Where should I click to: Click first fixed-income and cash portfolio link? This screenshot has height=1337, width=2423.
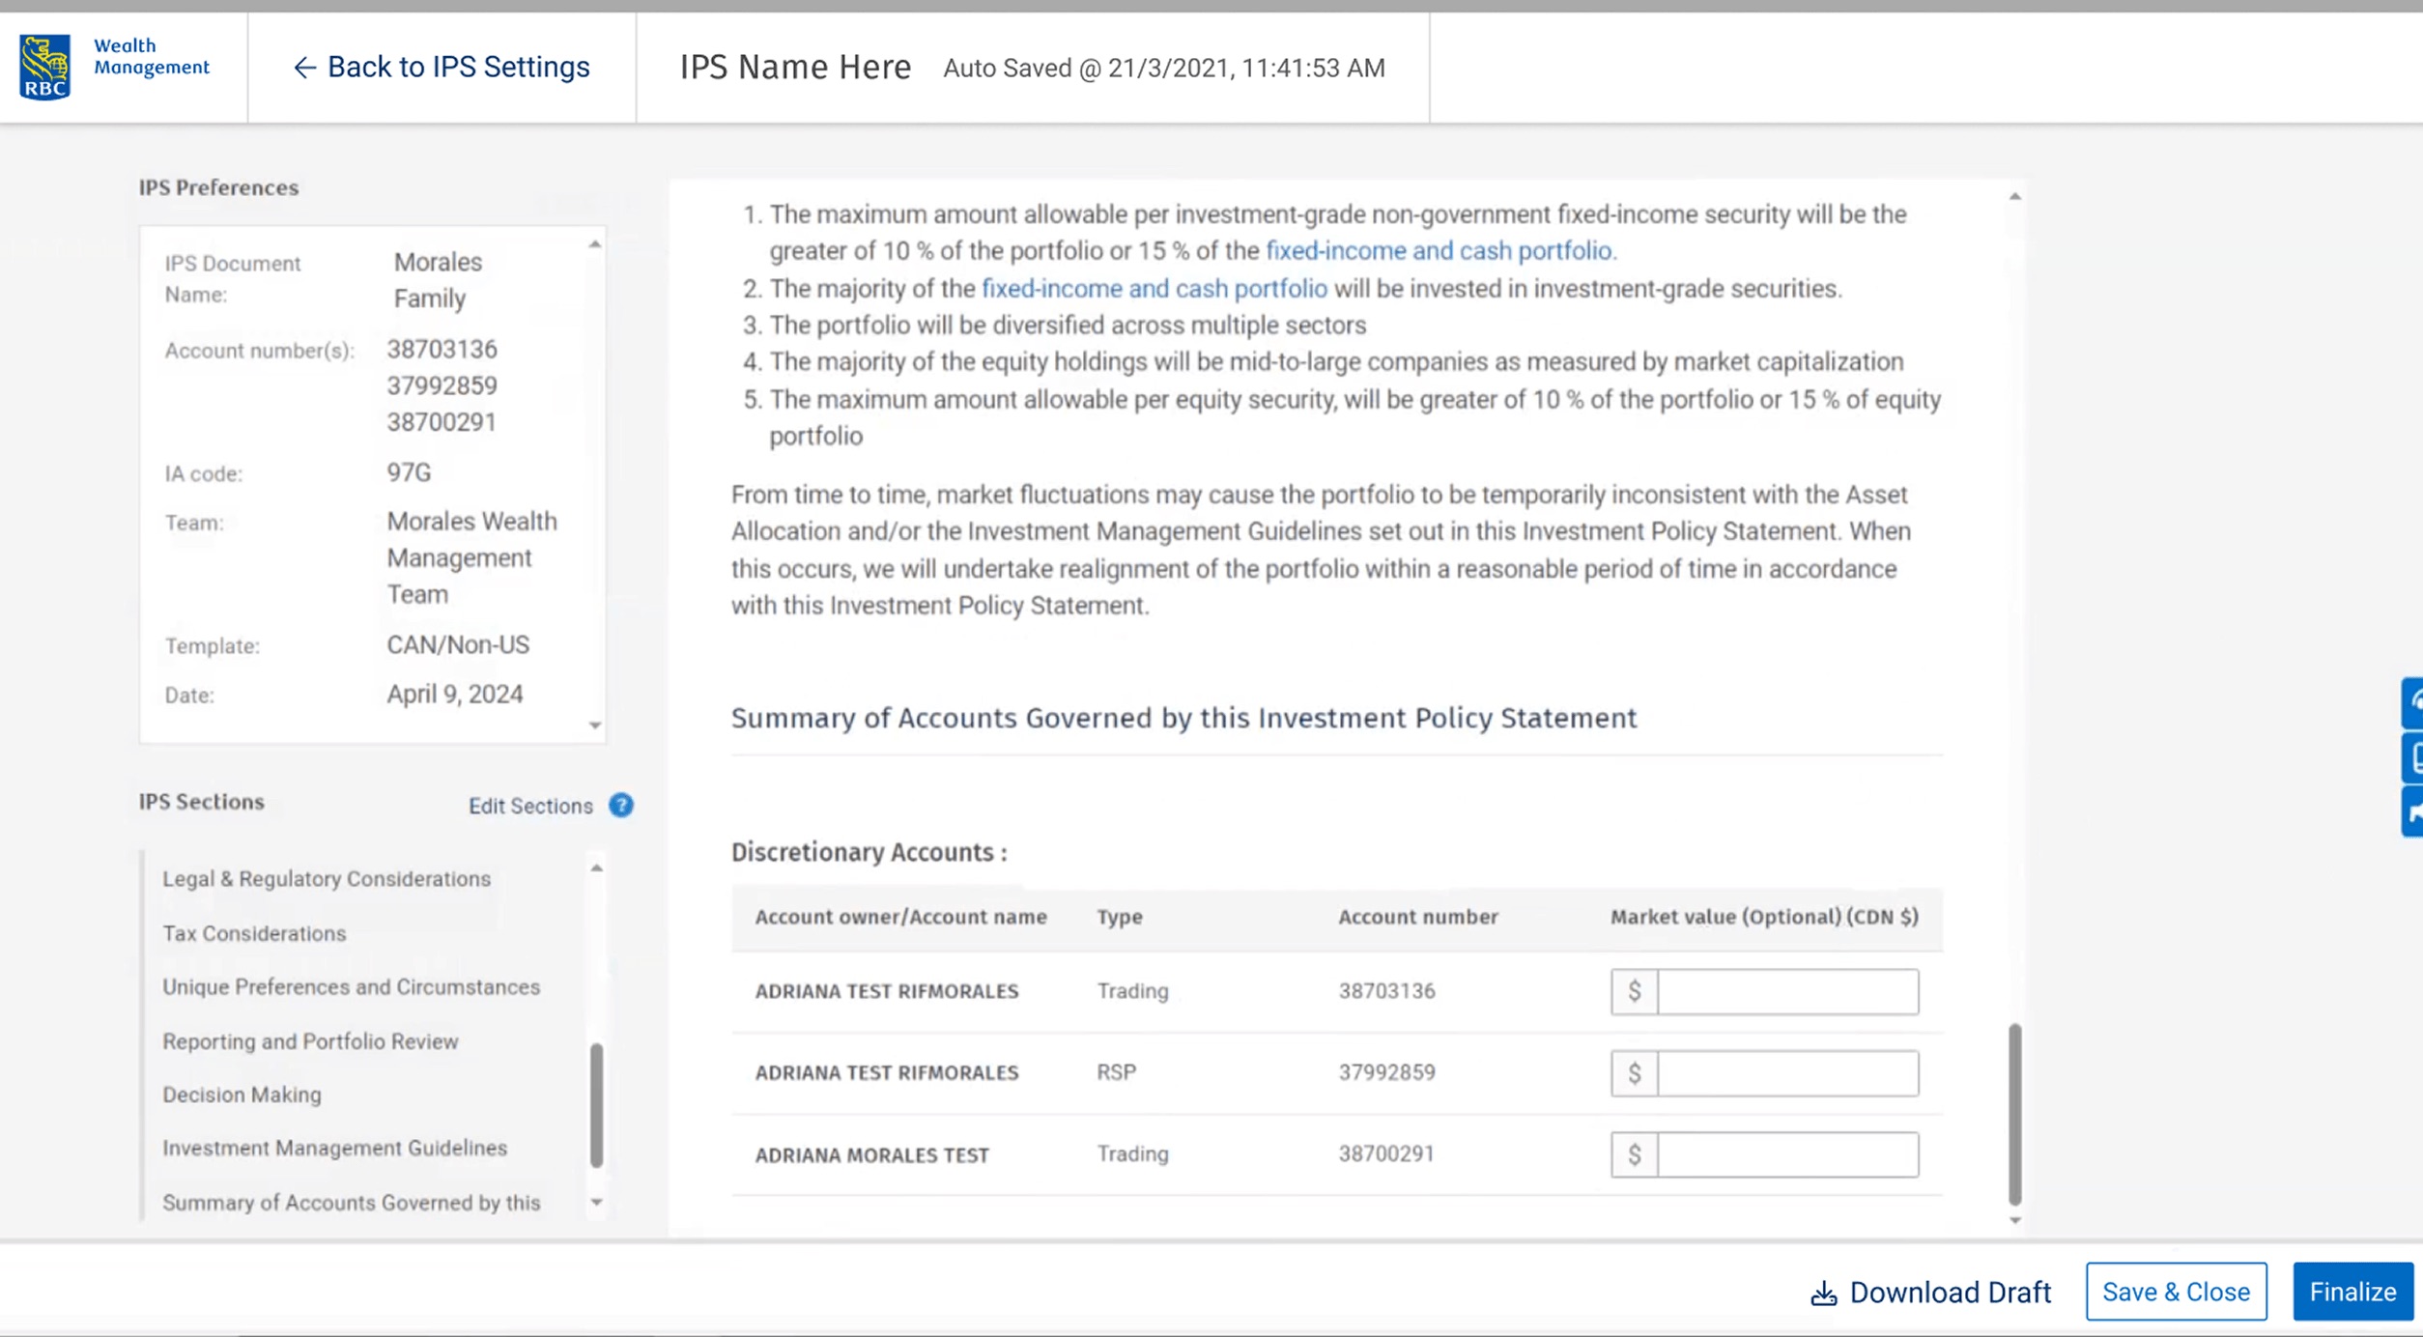(x=1439, y=251)
